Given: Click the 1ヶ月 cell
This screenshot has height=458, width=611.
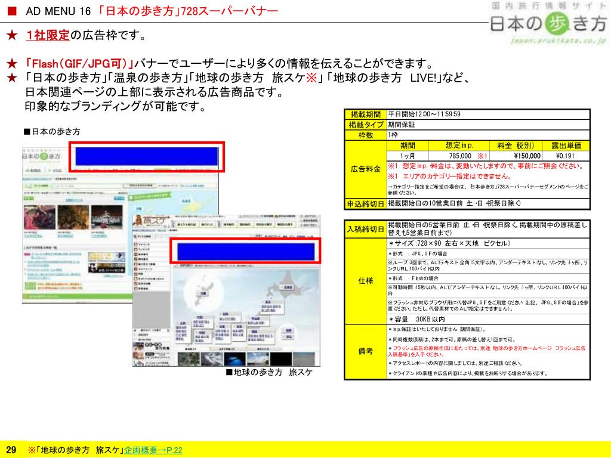Looking at the screenshot, I should [408, 156].
